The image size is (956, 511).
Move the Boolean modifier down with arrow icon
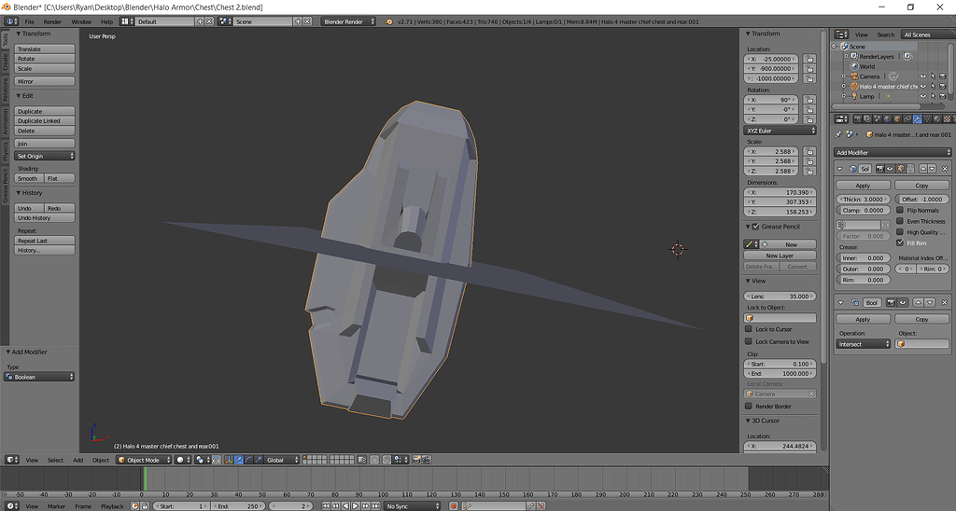coord(931,302)
